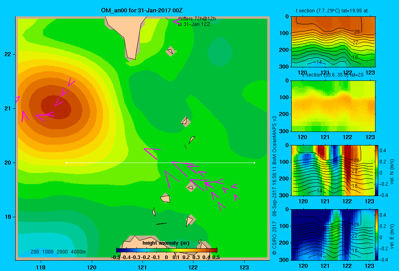Click the western diamond endpoint of the section line
Viewport: 399px width, 271px height.
tap(66, 163)
